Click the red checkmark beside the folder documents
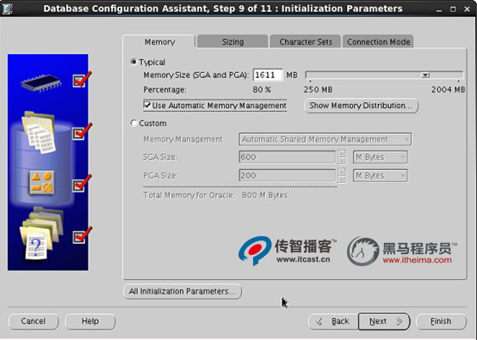Screen dimensions: 477x340 tap(82, 131)
